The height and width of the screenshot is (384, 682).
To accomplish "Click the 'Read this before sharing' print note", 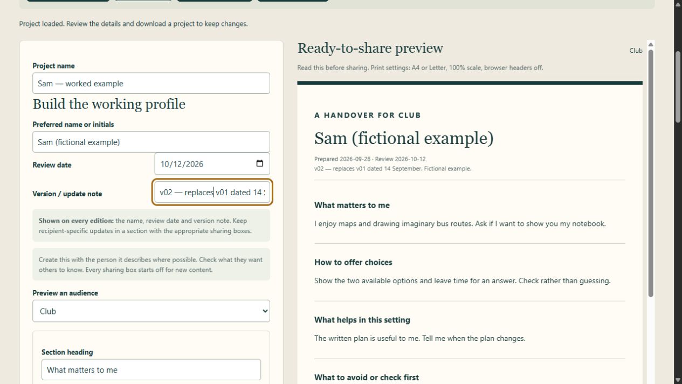I will (421, 68).
